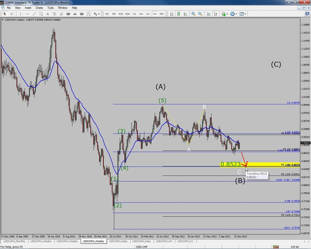Click the green (5) wave label

pos(162,101)
